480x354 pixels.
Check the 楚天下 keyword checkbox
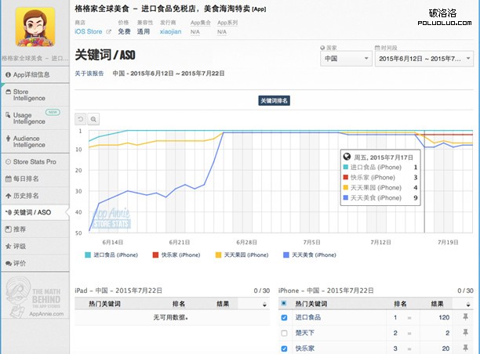point(284,333)
